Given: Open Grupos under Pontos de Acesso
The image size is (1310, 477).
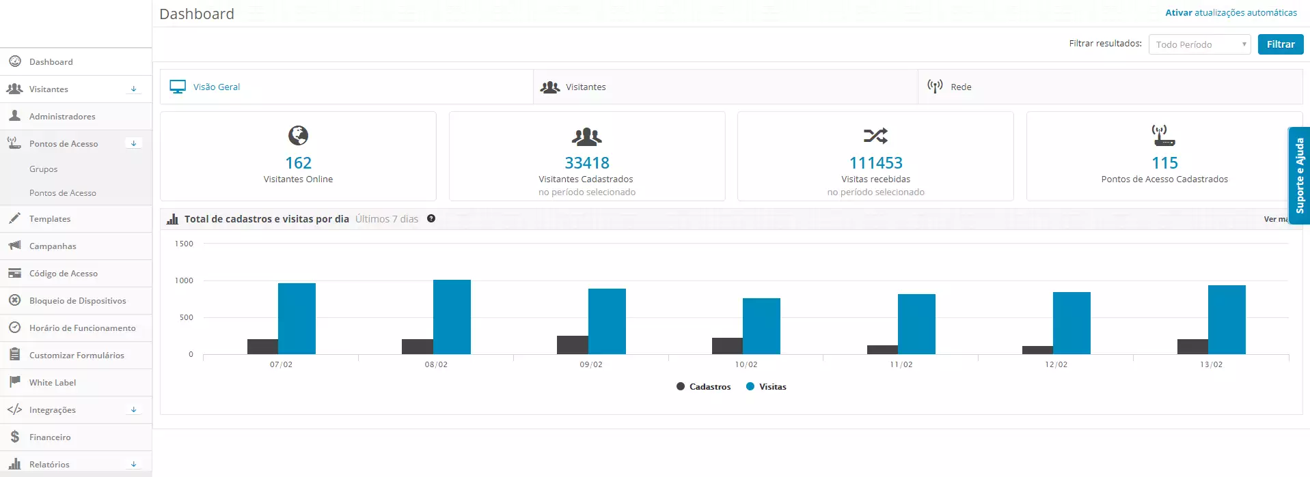Looking at the screenshot, I should tap(44, 169).
